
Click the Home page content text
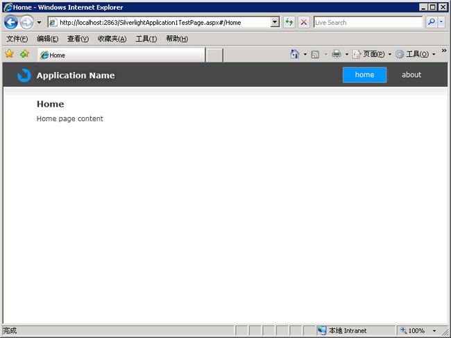(x=70, y=118)
